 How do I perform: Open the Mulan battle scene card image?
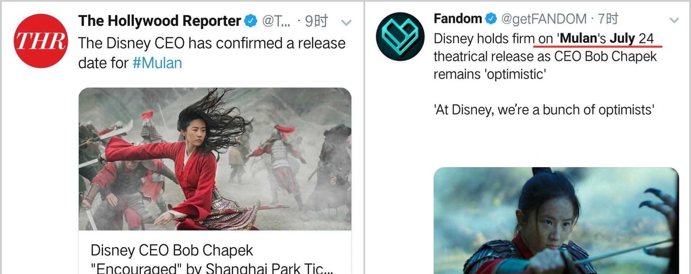click(215, 159)
